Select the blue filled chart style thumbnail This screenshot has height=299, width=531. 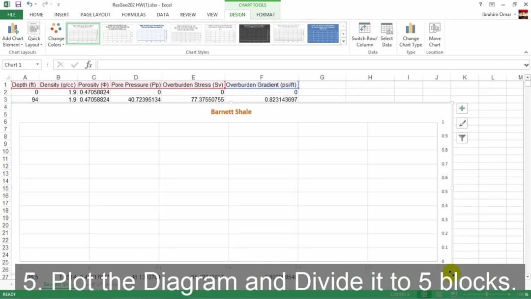point(323,33)
